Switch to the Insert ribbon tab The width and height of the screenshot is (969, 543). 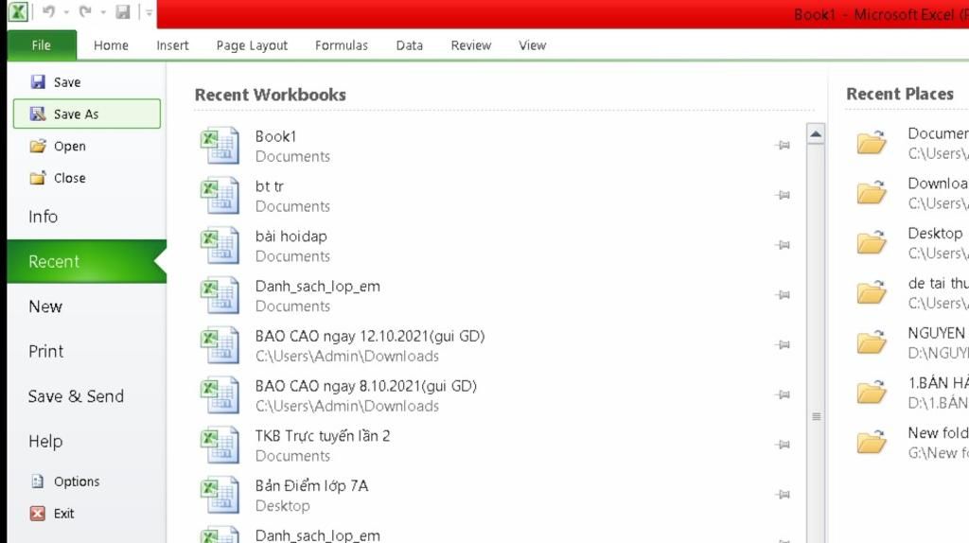(x=172, y=45)
